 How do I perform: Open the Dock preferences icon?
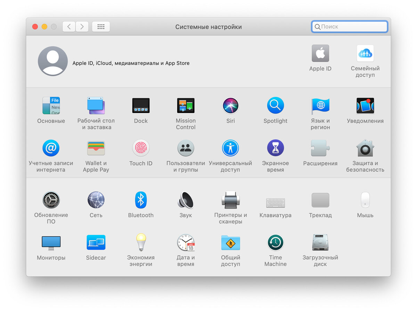tap(141, 106)
